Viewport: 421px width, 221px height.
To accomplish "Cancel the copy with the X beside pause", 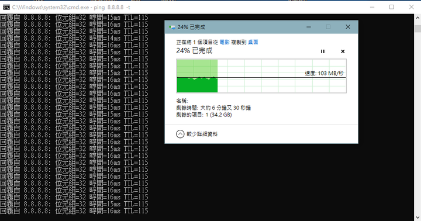I will point(343,51).
